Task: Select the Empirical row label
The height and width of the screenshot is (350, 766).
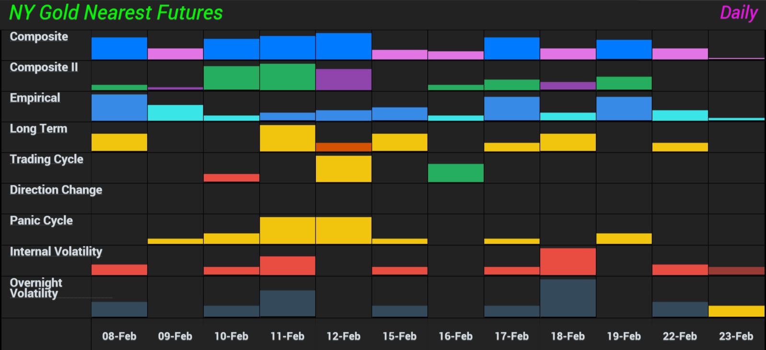Action: pos(35,98)
